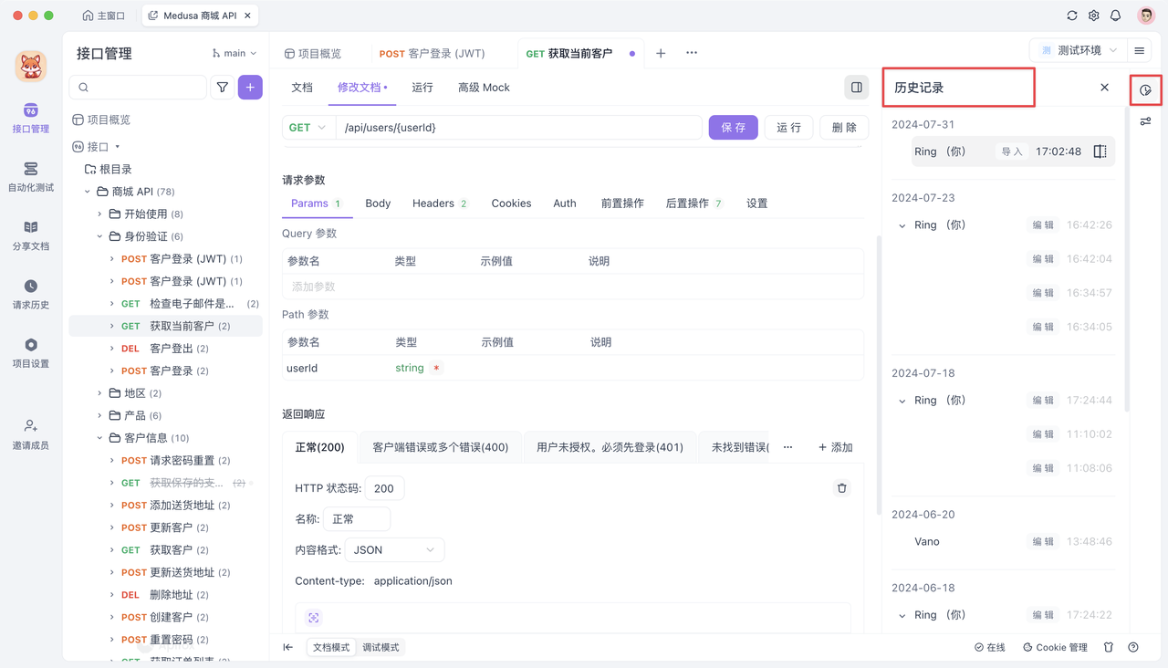The image size is (1168, 668).
Task: Click the hamburger menu next to 测试环境
Action: pyautogui.click(x=1139, y=50)
